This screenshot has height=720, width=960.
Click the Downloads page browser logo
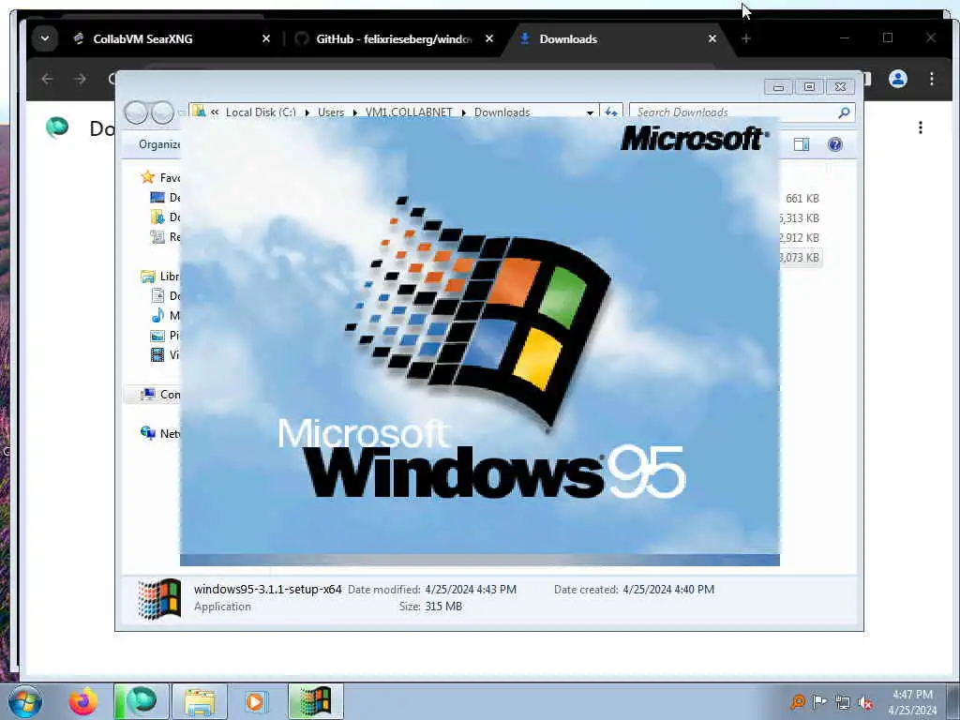coord(57,127)
